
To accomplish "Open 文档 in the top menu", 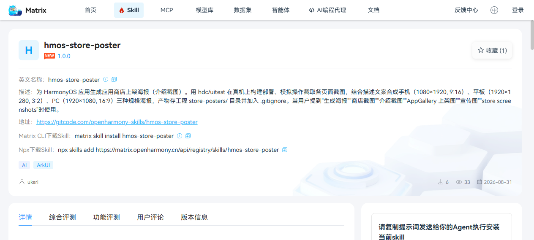I will coord(373,10).
